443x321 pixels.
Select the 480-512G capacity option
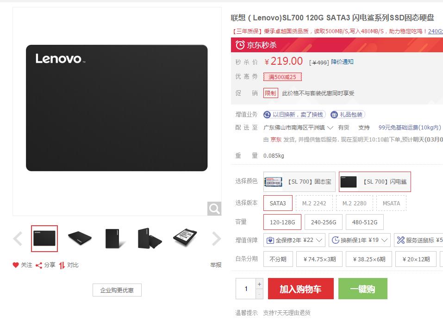tap(364, 222)
